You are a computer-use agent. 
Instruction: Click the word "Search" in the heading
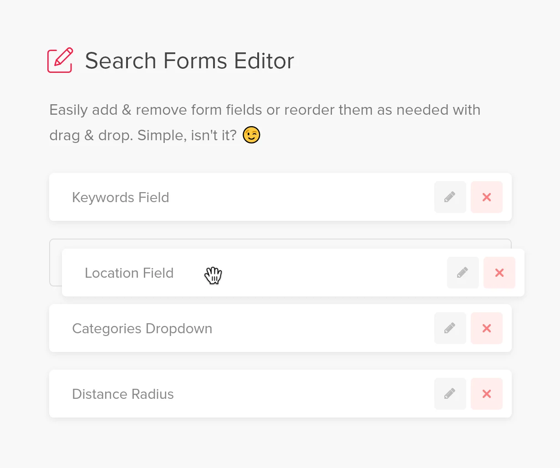click(x=121, y=61)
